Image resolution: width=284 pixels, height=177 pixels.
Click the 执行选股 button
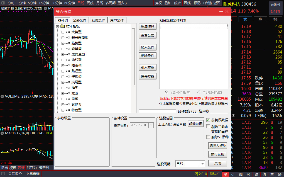pos(217,154)
